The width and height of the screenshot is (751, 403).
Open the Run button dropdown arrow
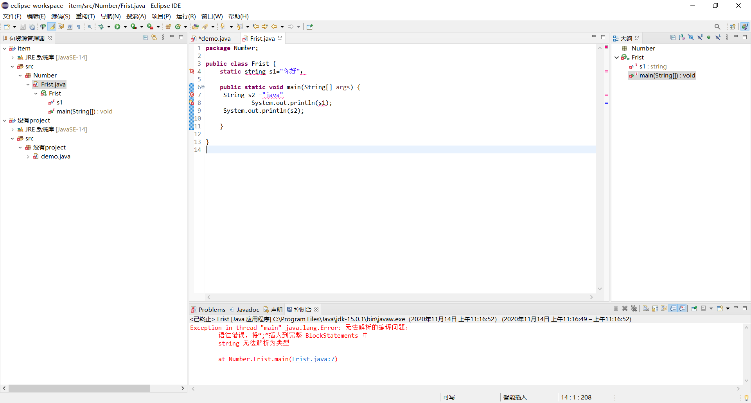(x=125, y=27)
